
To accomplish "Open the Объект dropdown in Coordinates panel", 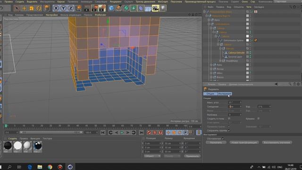I will tap(152, 156).
